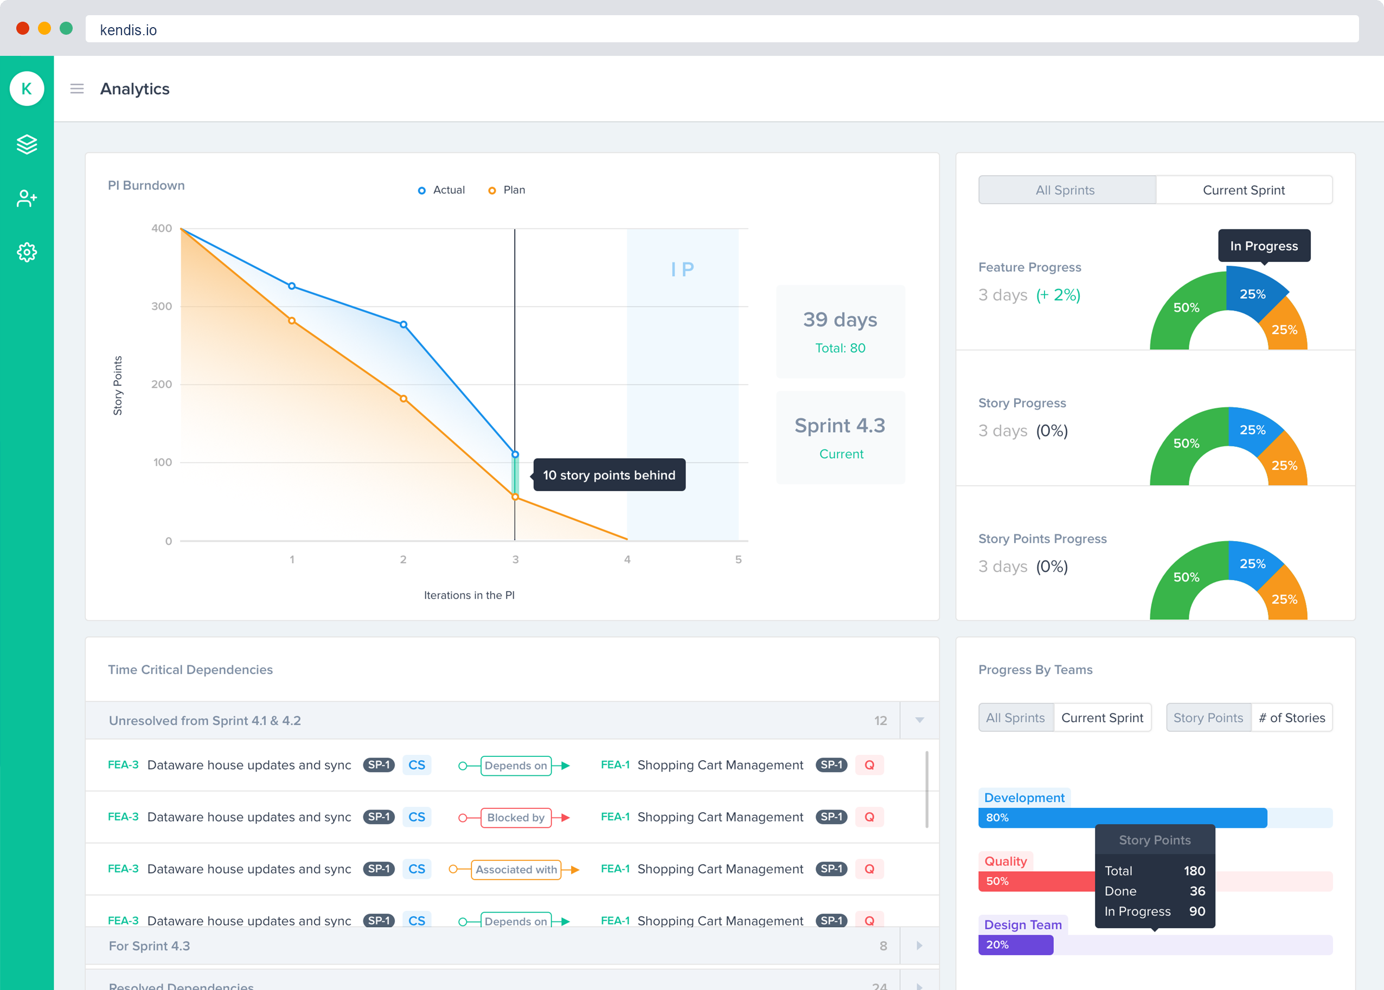
Task: Select All Sprints in Progress By Teams
Action: 1016,718
